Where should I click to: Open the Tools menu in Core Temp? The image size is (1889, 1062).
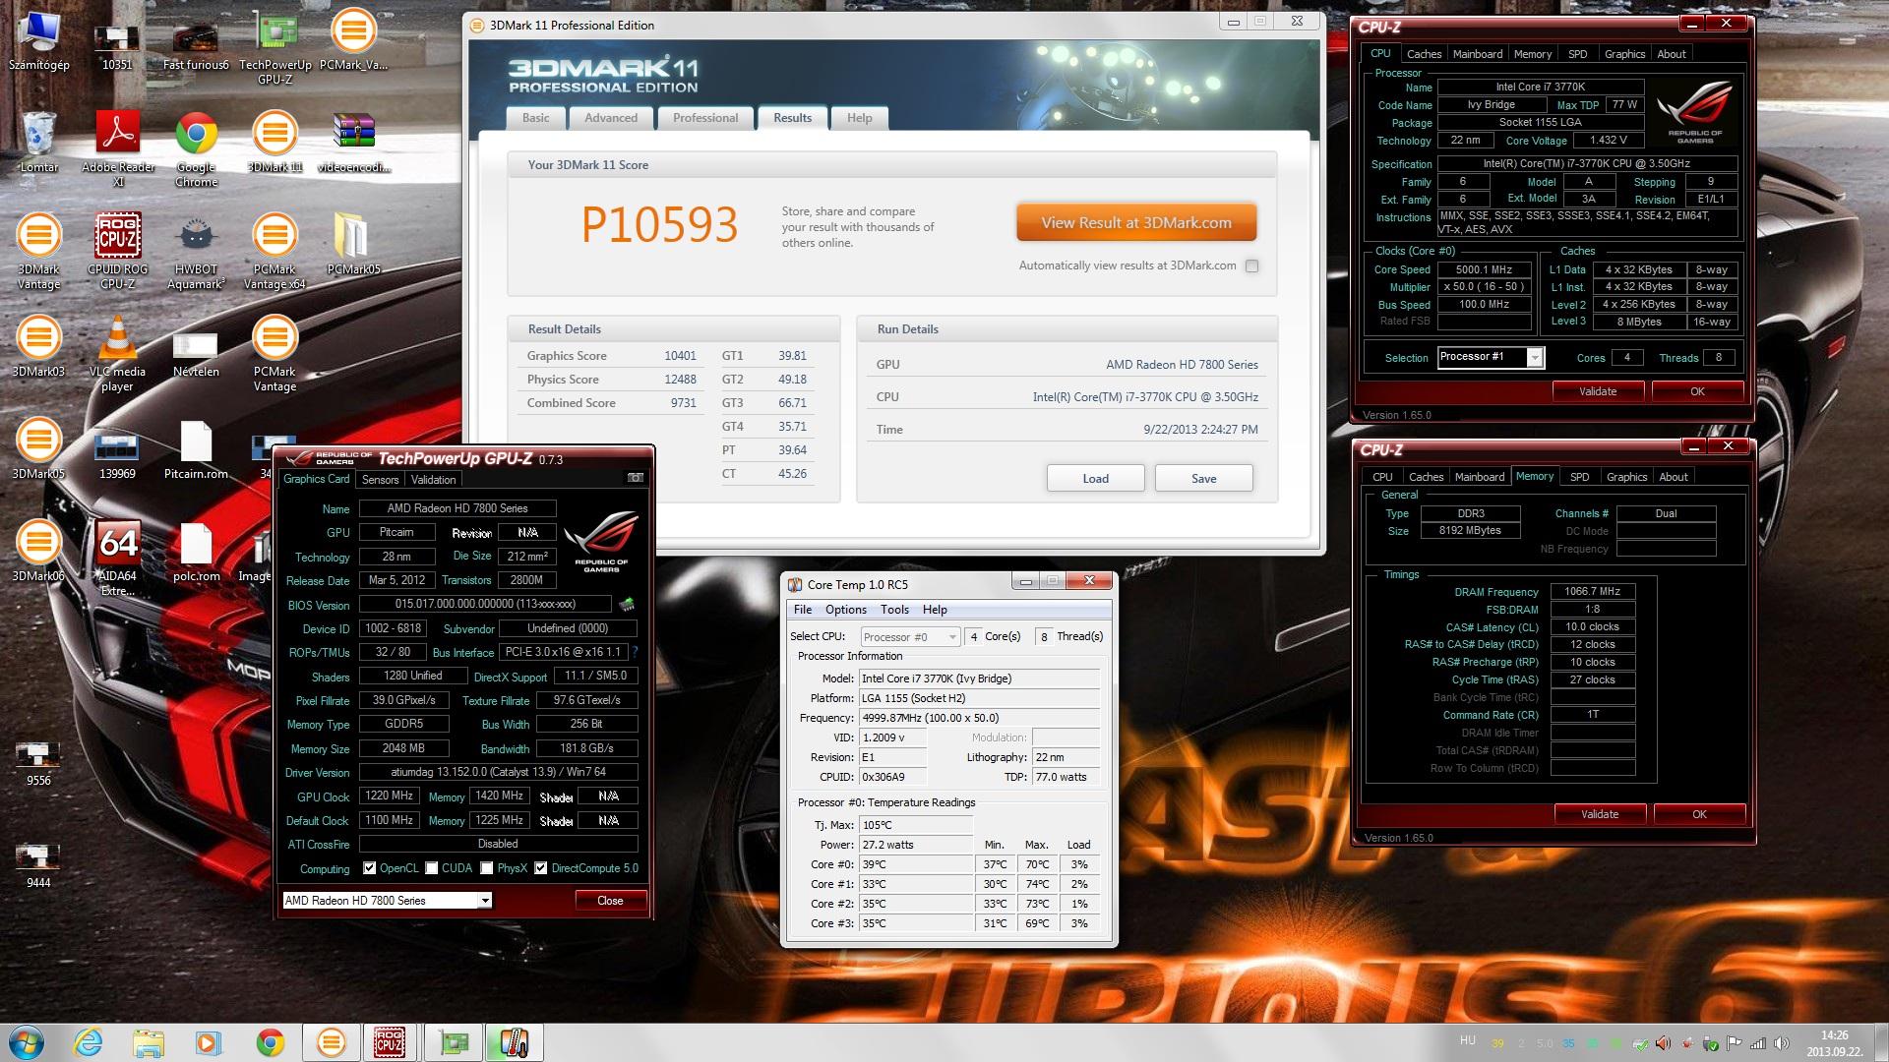coord(894,610)
